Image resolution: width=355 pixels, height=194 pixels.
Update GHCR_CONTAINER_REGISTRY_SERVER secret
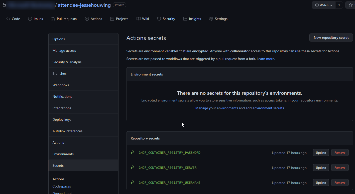[x=321, y=167]
